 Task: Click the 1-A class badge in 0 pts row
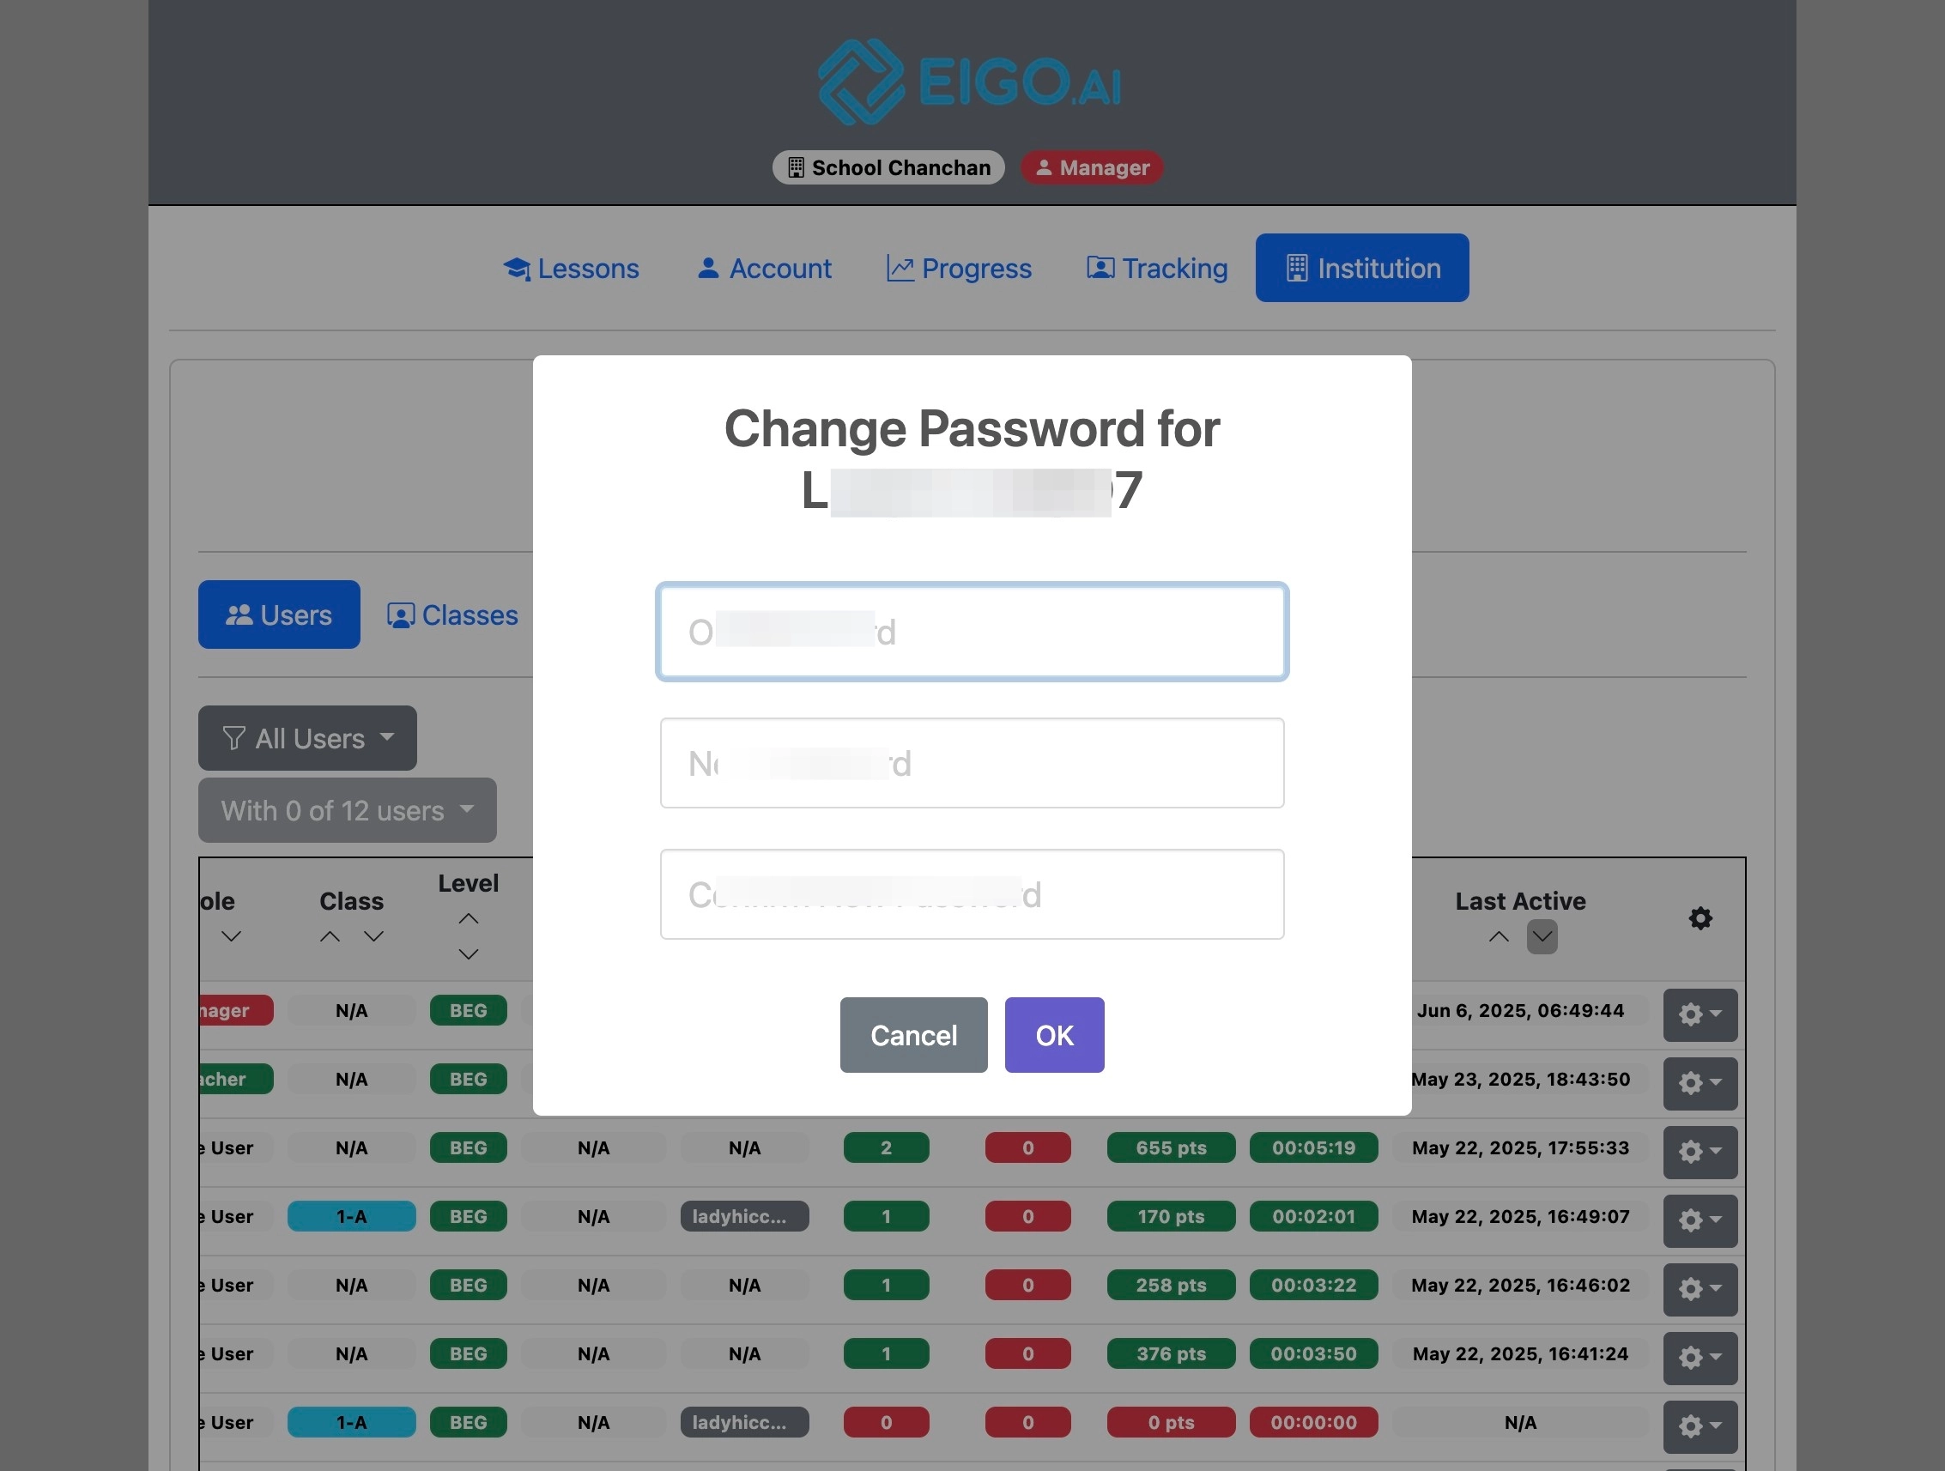[352, 1422]
